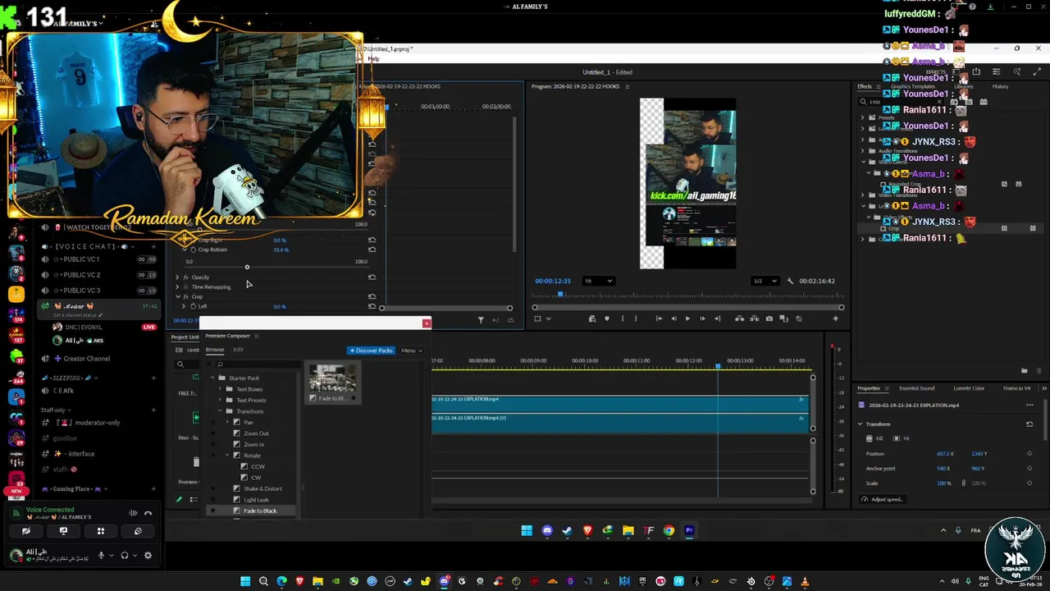Collapse the Transitions folder
This screenshot has width=1050, height=591.
tap(220, 411)
